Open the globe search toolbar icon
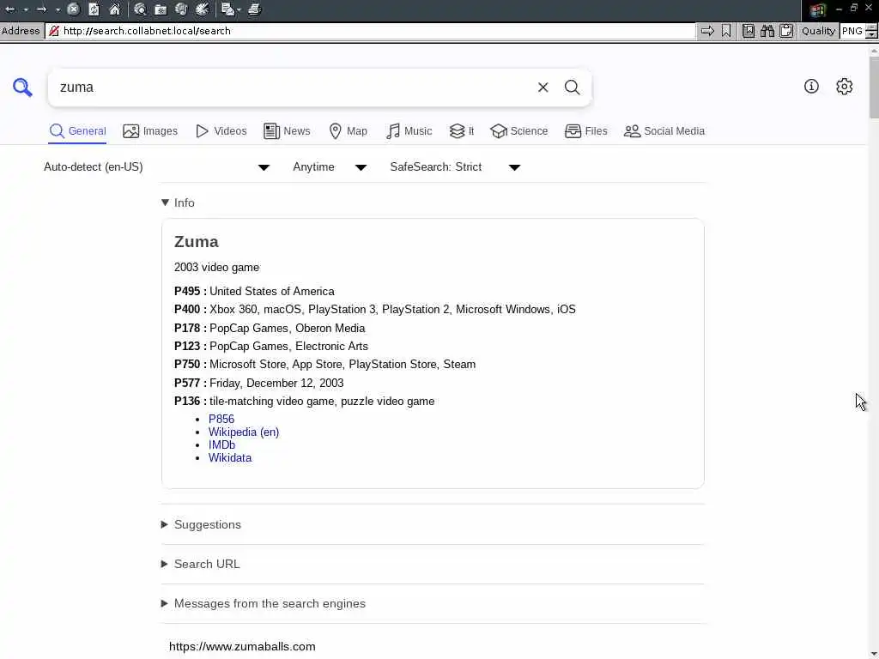The width and height of the screenshot is (879, 659). coord(140,9)
